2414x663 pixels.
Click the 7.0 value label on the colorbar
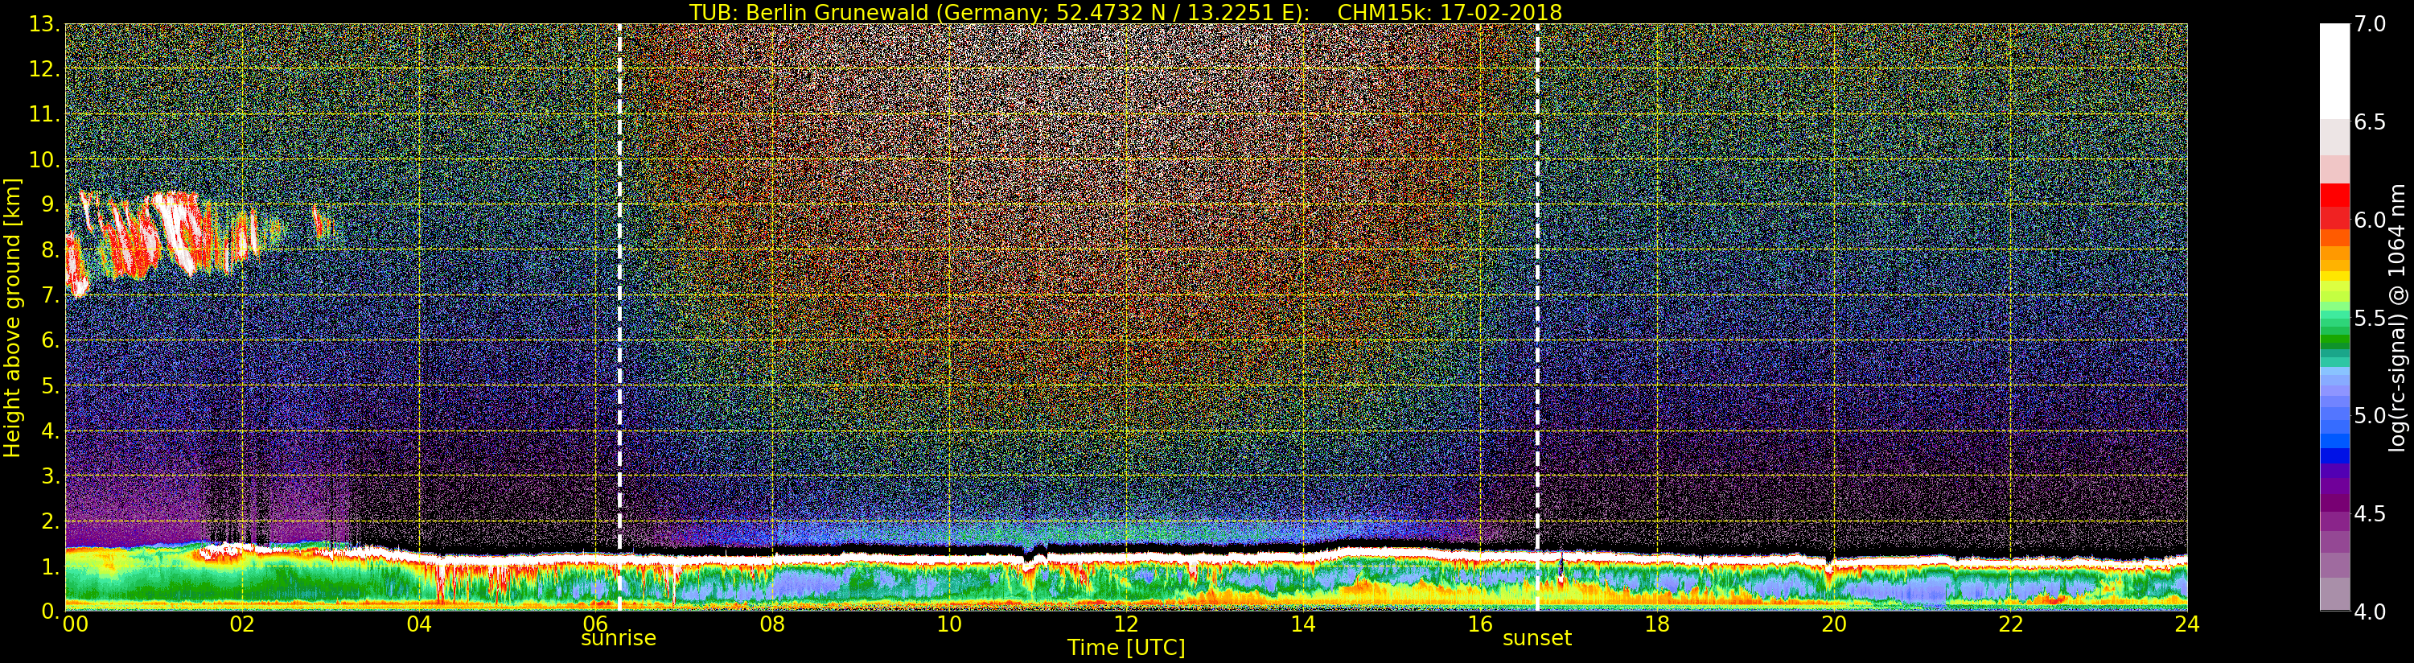click(2370, 24)
